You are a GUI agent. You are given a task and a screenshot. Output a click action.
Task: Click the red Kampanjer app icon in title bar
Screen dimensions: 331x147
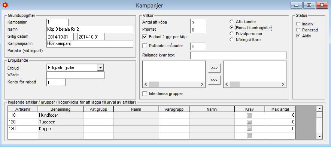point(5,5)
